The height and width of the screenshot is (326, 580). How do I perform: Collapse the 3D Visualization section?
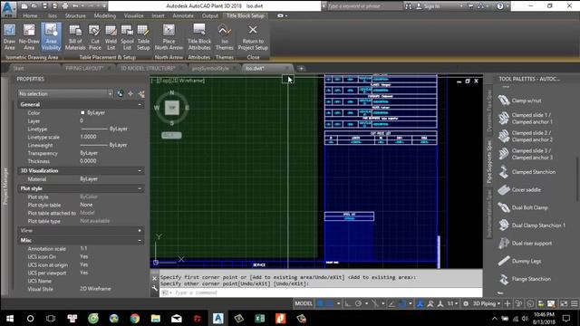coord(140,171)
